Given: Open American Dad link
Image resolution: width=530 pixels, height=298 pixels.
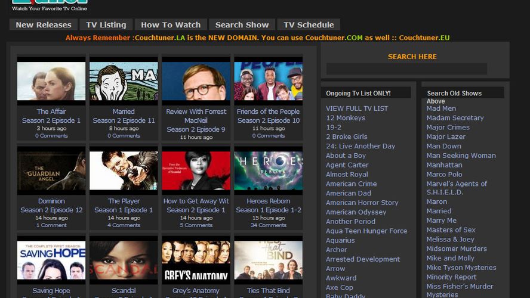Looking at the screenshot, I should pos(349,193).
